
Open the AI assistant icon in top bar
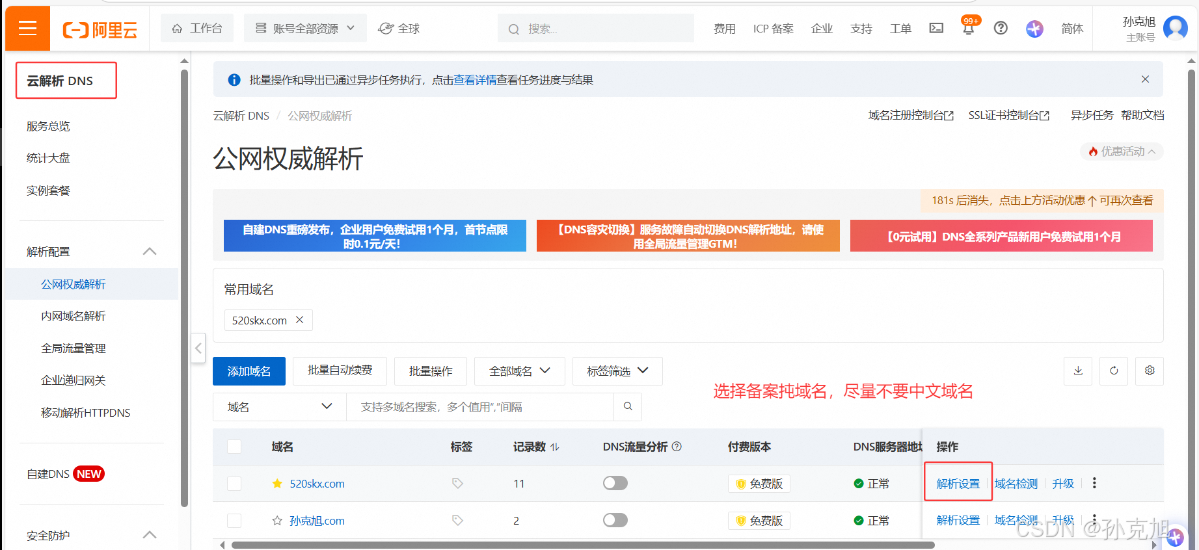[1034, 29]
